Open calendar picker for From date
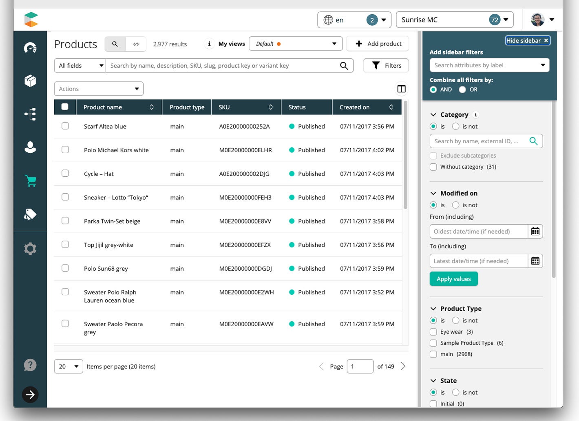The width and height of the screenshot is (579, 421). 535,232
